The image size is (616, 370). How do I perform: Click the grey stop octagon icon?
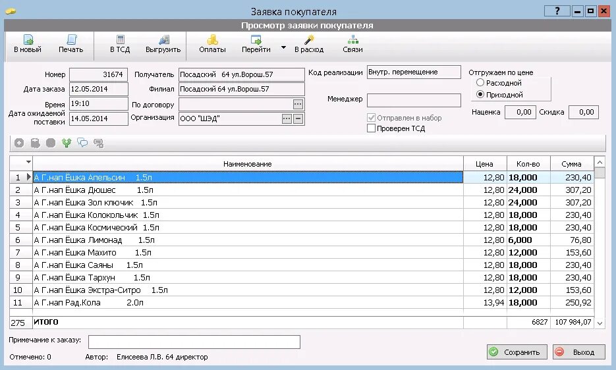51,143
